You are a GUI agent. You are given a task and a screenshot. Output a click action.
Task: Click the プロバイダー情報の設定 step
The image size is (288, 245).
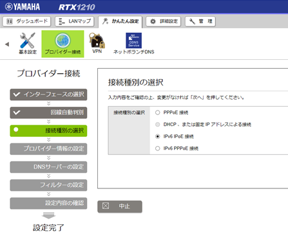pyautogui.click(x=48, y=149)
